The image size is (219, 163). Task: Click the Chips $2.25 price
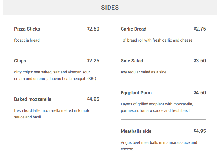click(x=93, y=61)
